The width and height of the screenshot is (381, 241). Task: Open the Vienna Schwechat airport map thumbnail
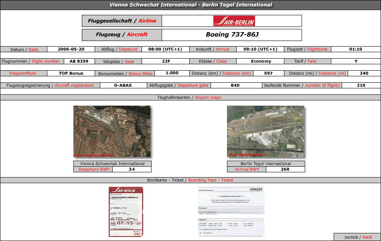pos(112,131)
